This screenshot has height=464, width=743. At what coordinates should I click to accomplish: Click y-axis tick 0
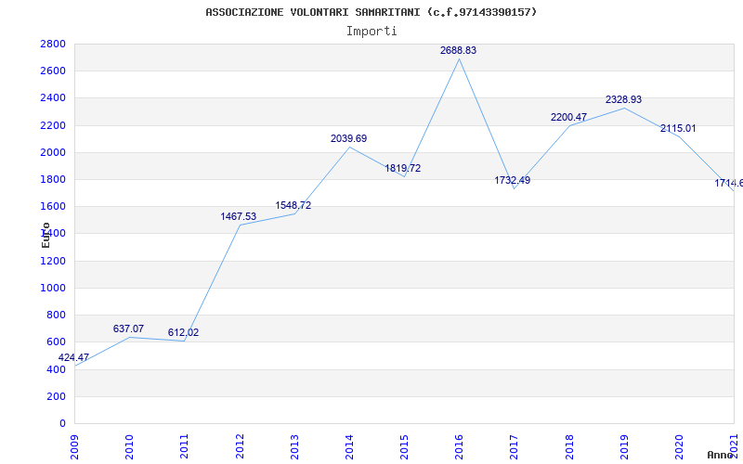pos(62,423)
